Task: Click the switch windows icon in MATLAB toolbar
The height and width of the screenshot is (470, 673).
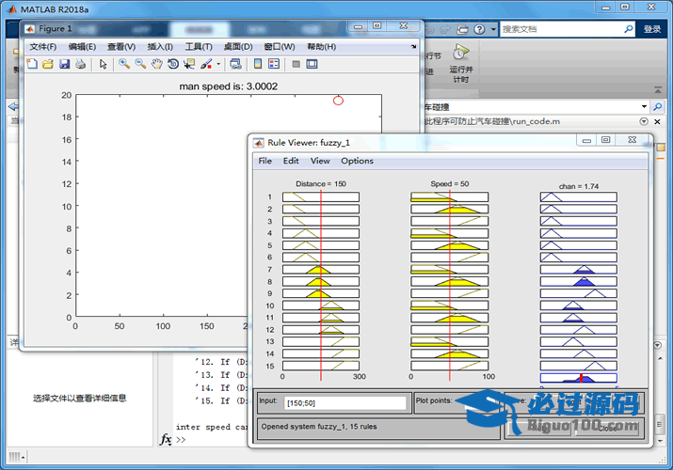Action: 463,29
